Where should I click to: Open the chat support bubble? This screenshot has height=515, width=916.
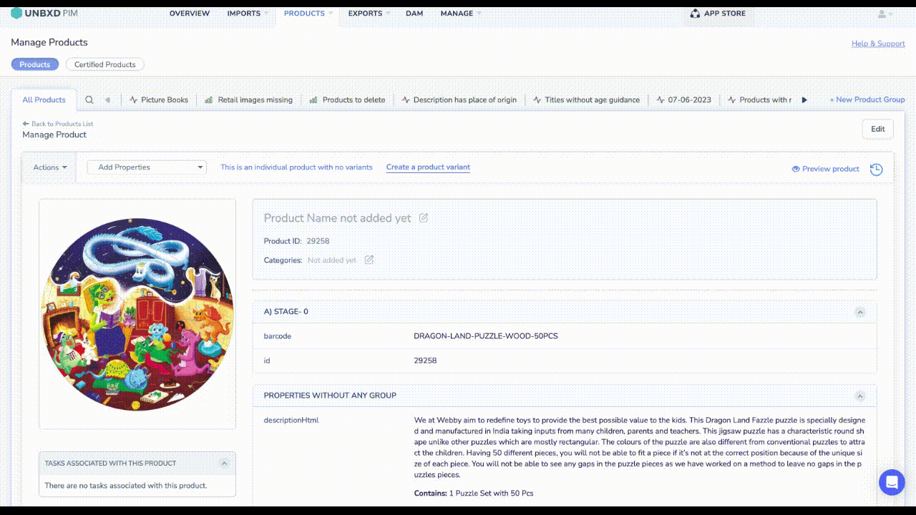(892, 482)
